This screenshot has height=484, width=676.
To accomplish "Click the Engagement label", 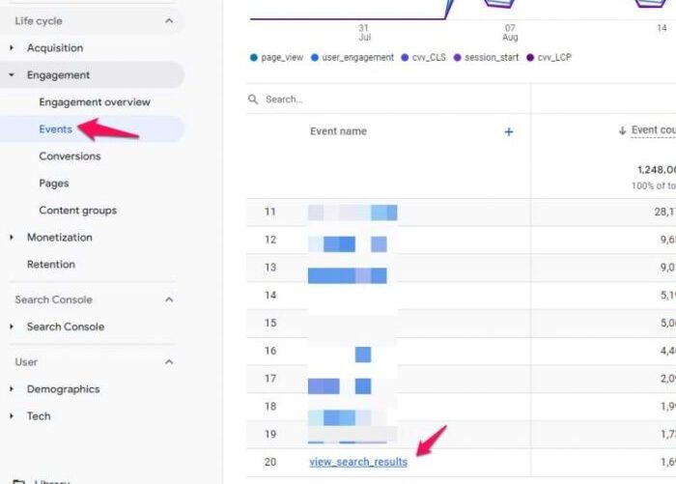I will pyautogui.click(x=58, y=75).
